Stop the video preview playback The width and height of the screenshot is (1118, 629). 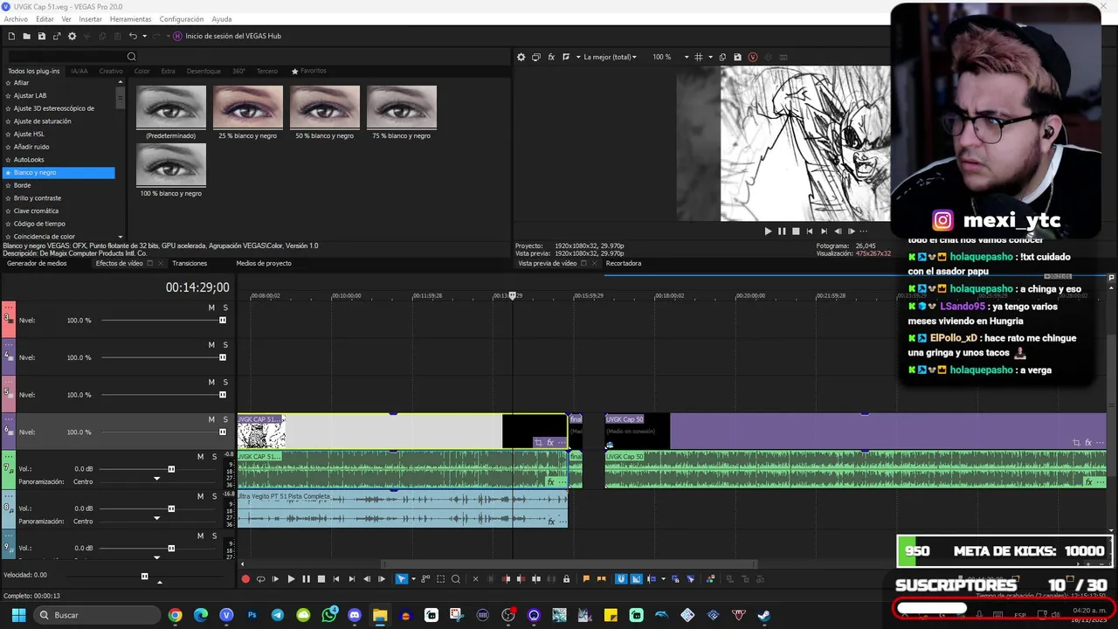pos(796,232)
